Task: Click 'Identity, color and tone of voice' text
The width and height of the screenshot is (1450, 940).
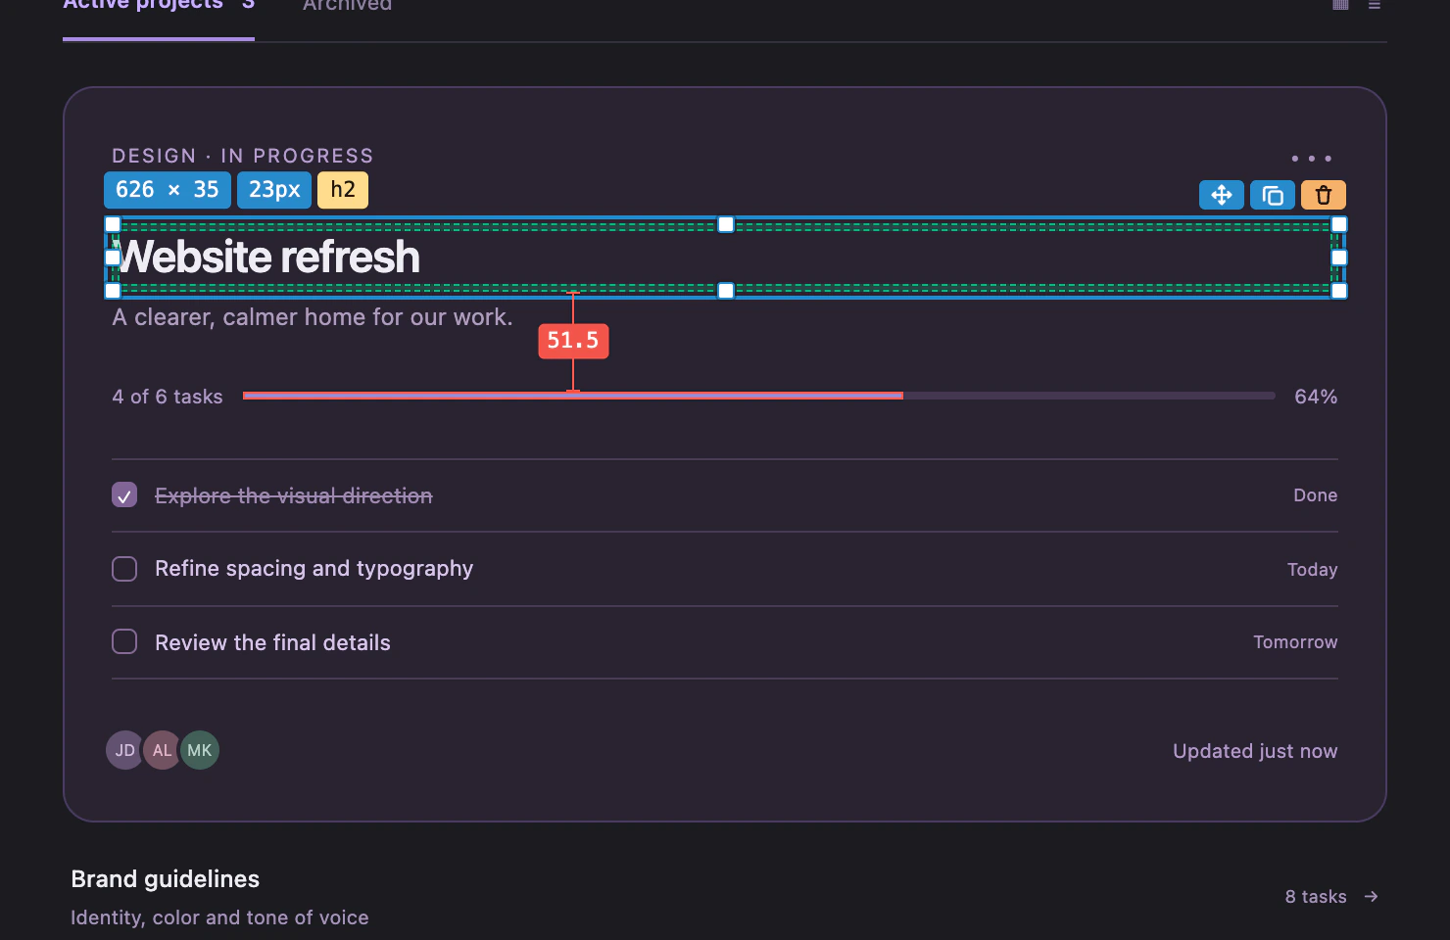Action: tap(219, 917)
